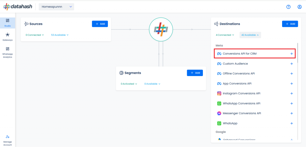Click the Destinations panel icon

point(216,24)
